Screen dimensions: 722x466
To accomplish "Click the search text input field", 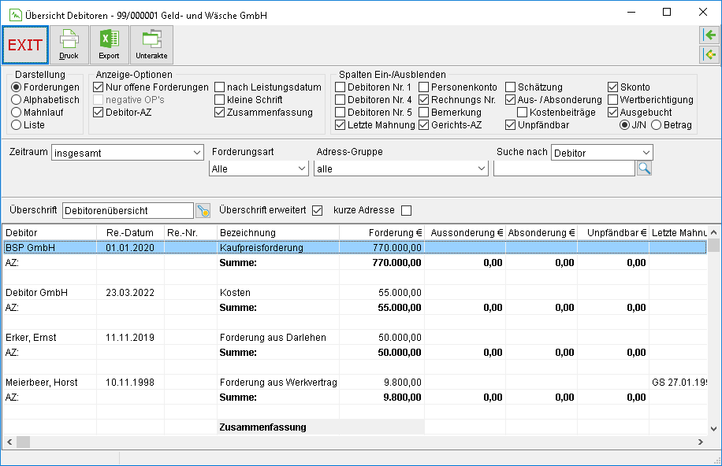I will (564, 168).
